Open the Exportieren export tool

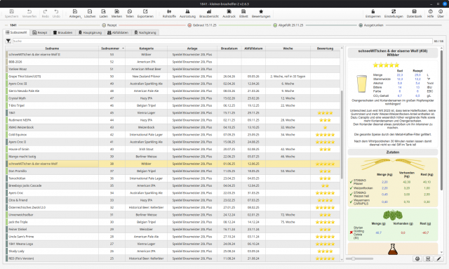(145, 13)
